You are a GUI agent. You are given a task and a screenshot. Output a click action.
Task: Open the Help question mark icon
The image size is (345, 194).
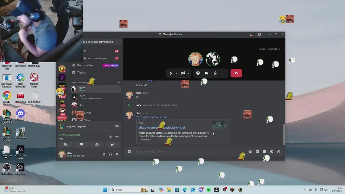259,34
